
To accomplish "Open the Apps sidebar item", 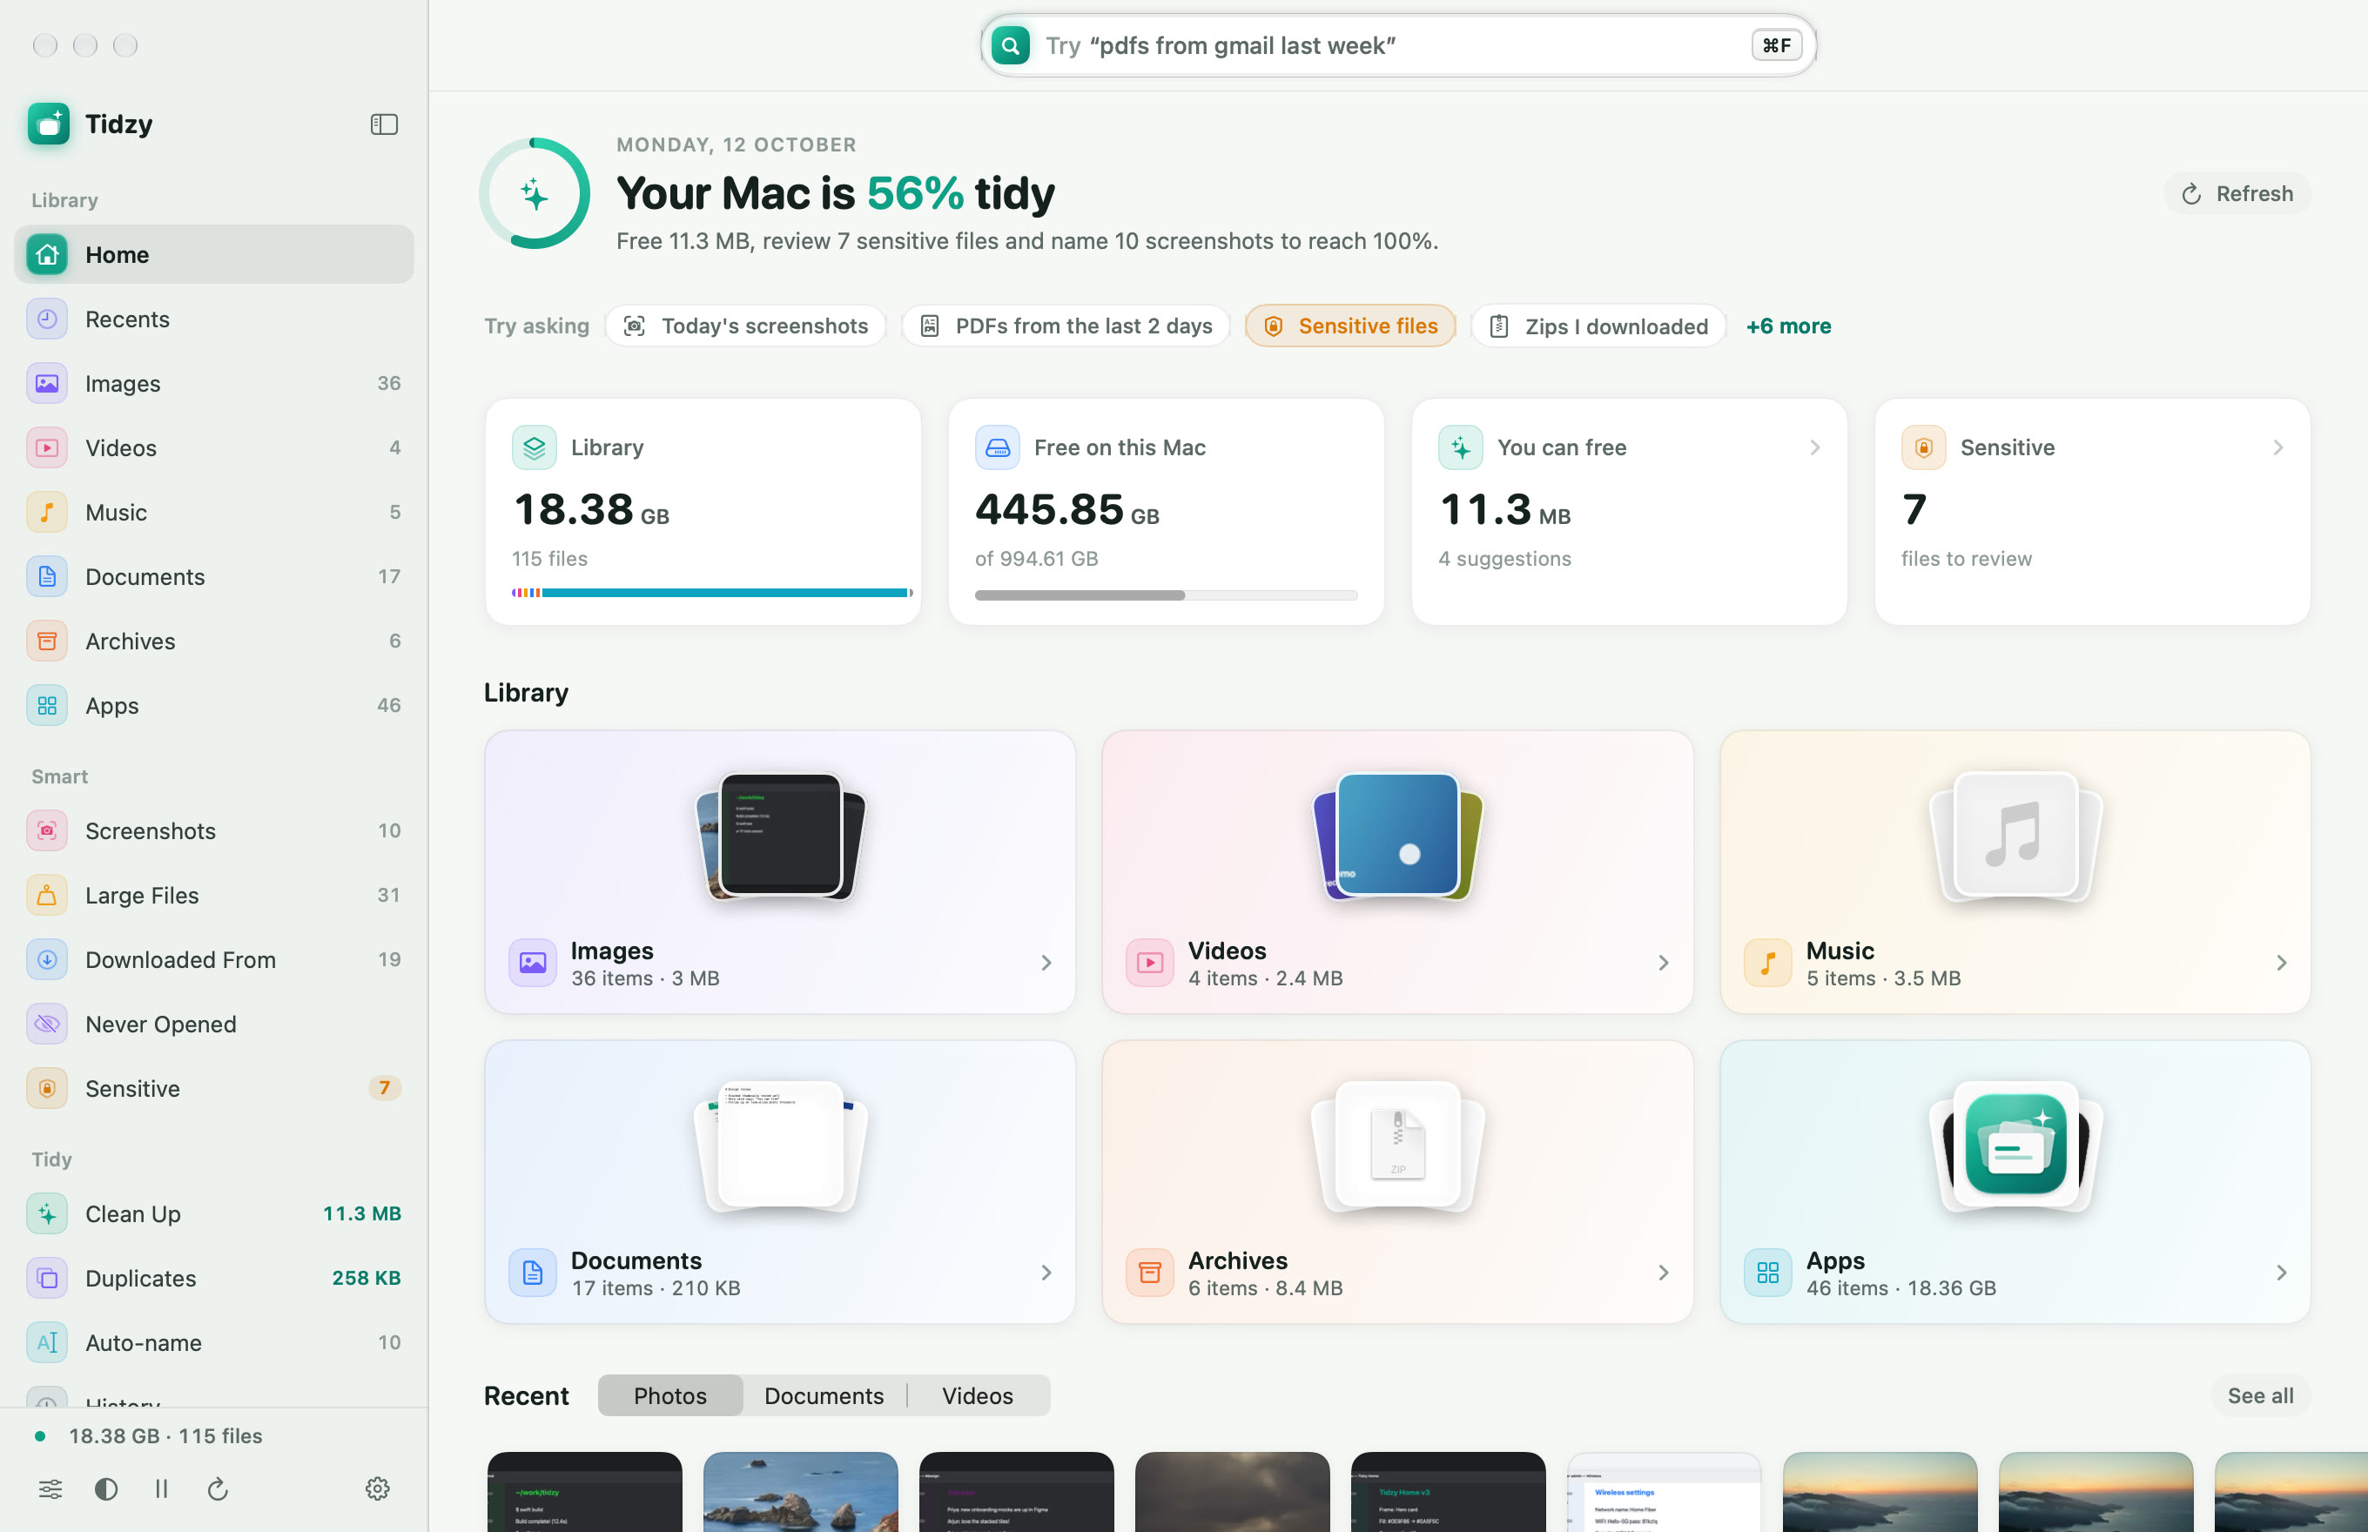I will coord(214,705).
